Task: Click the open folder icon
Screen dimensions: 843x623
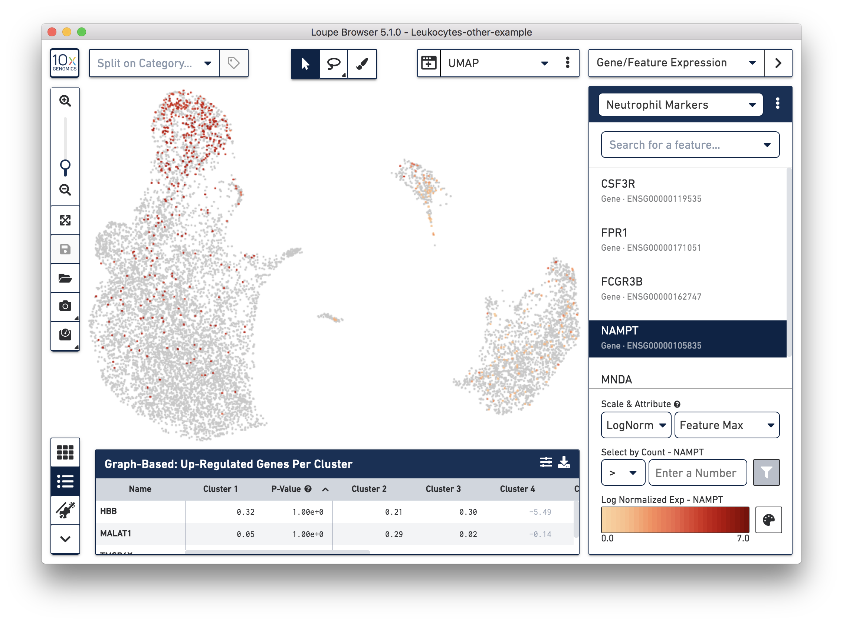Action: (x=65, y=278)
